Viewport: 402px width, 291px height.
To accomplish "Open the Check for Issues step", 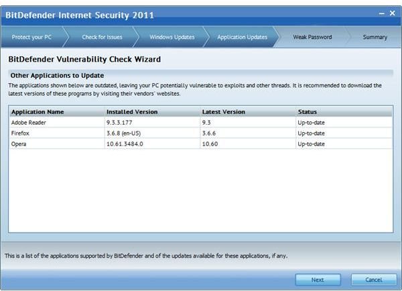I will pyautogui.click(x=102, y=37).
